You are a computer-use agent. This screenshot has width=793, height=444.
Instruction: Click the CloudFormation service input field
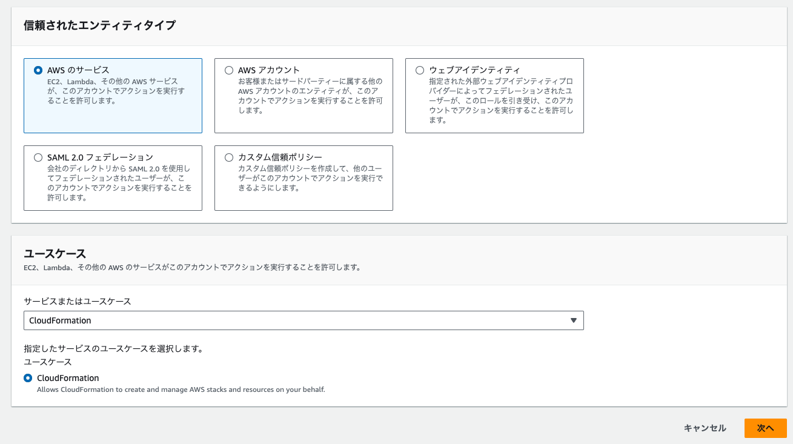pyautogui.click(x=273, y=320)
